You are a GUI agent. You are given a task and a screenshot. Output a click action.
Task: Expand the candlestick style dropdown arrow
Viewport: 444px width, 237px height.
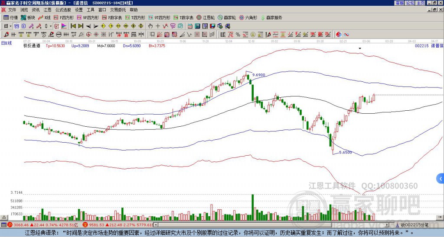click(51, 26)
